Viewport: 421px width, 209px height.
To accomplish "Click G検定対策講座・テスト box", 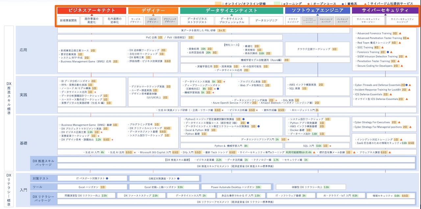I will tap(164, 178).
